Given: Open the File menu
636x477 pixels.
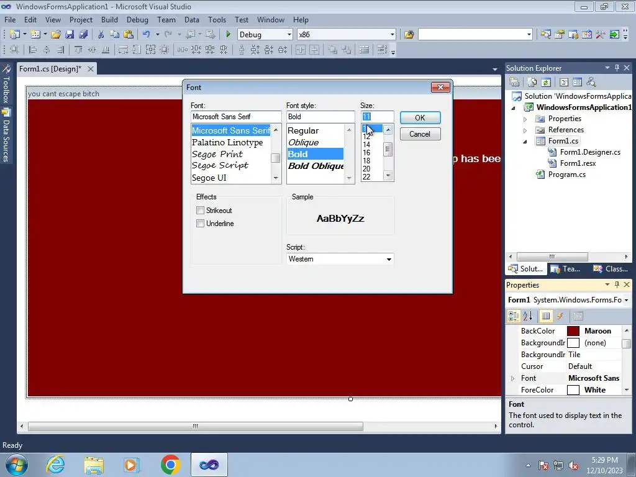Looking at the screenshot, I should click(10, 19).
